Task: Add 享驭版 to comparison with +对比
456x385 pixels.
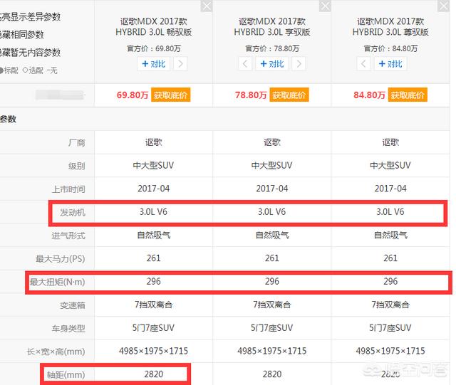Action: coord(272,63)
